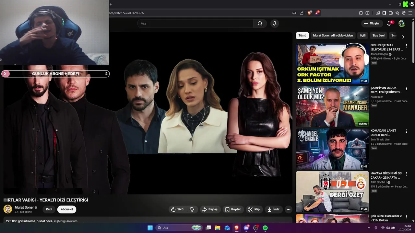Image resolution: width=415 pixels, height=233 pixels.
Task: Open File Explorer from the taskbar
Action: pos(218,228)
